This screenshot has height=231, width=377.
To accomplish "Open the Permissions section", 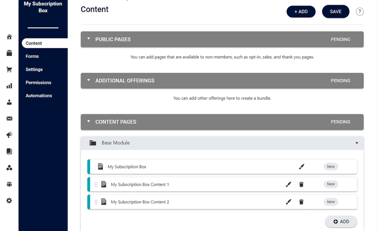I will click(38, 82).
